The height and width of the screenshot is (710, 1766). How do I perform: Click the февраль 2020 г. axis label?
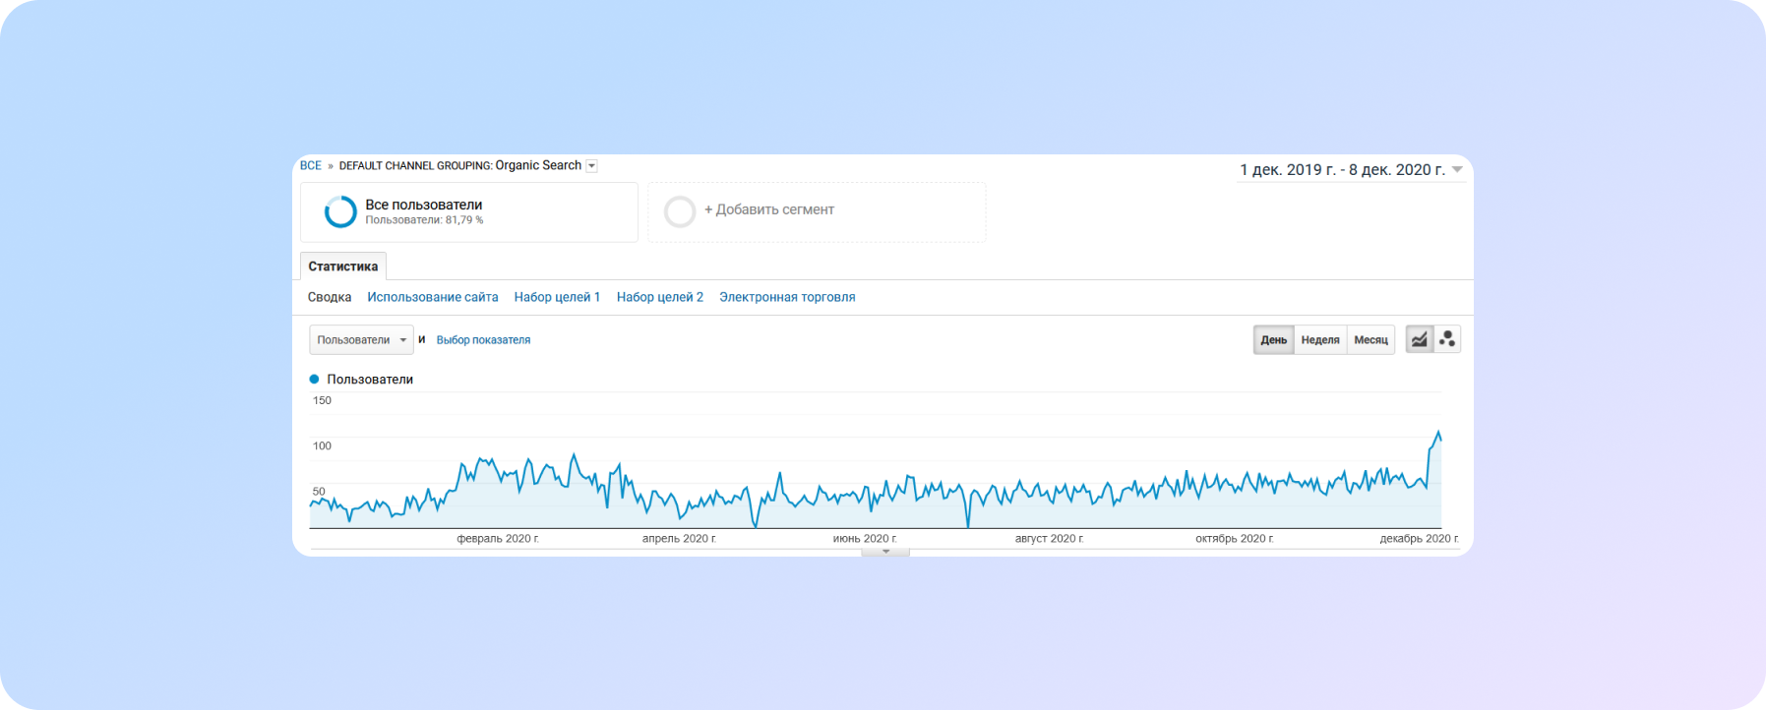[498, 539]
